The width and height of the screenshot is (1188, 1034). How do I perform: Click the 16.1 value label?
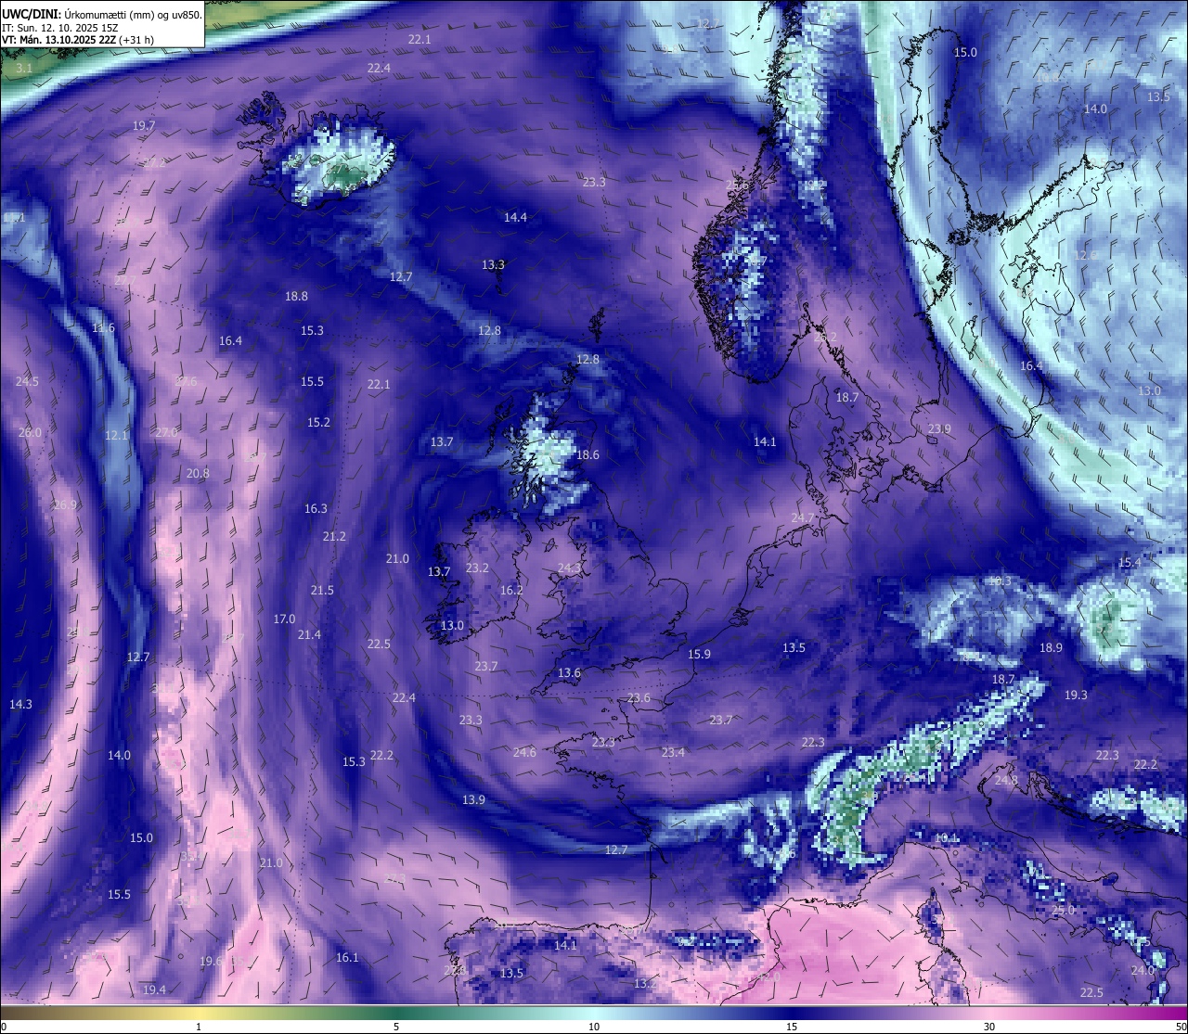click(347, 957)
